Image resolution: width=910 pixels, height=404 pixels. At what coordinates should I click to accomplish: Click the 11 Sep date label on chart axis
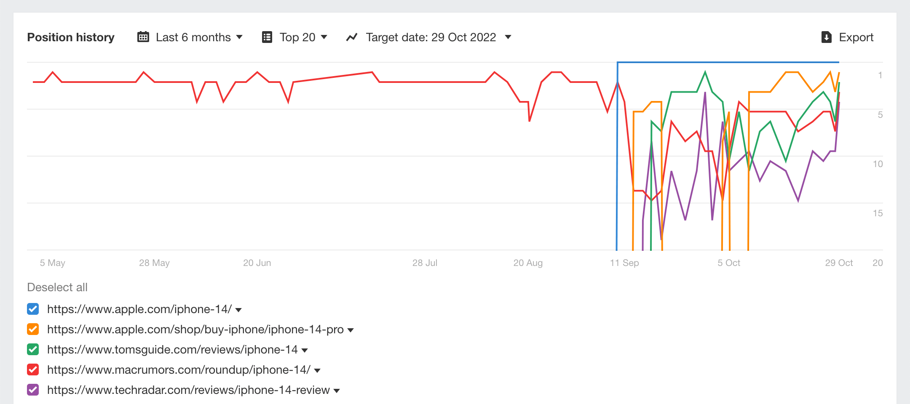pyautogui.click(x=624, y=263)
